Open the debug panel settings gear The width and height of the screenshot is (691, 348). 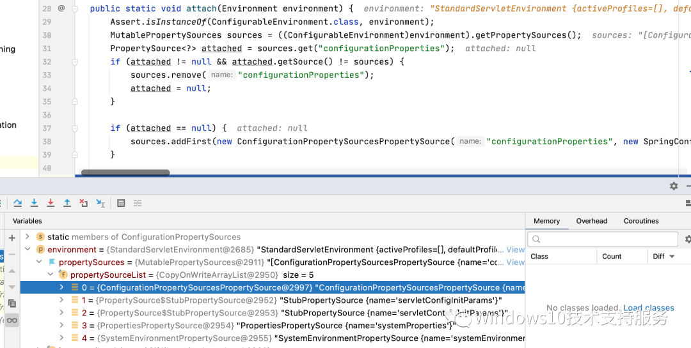pos(674,186)
